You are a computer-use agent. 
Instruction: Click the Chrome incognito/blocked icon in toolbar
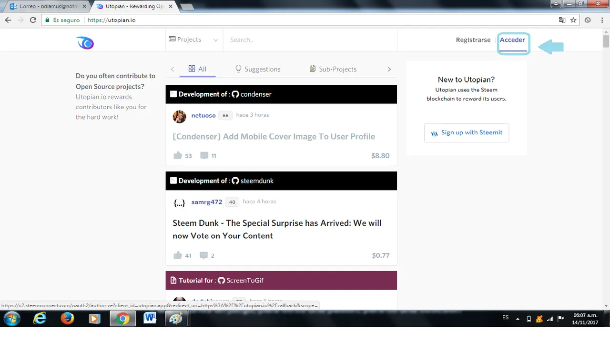coord(588,20)
